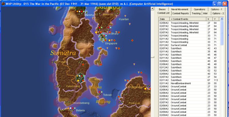Click the anchor icon above the Bankha label

point(79,13)
